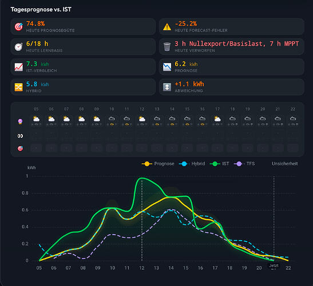Click the cloud weather icon for hour 20
This screenshot has height=286, width=313.
pyautogui.click(x=263, y=118)
